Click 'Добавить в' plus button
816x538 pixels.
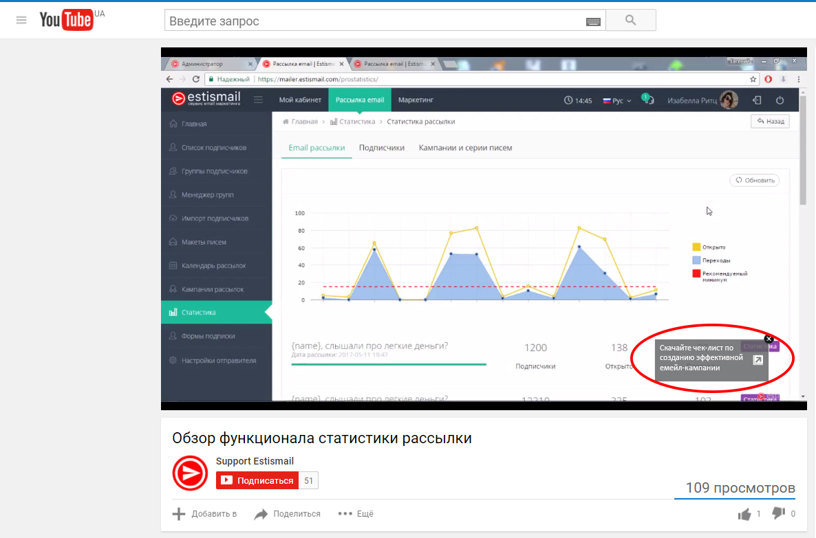point(204,513)
